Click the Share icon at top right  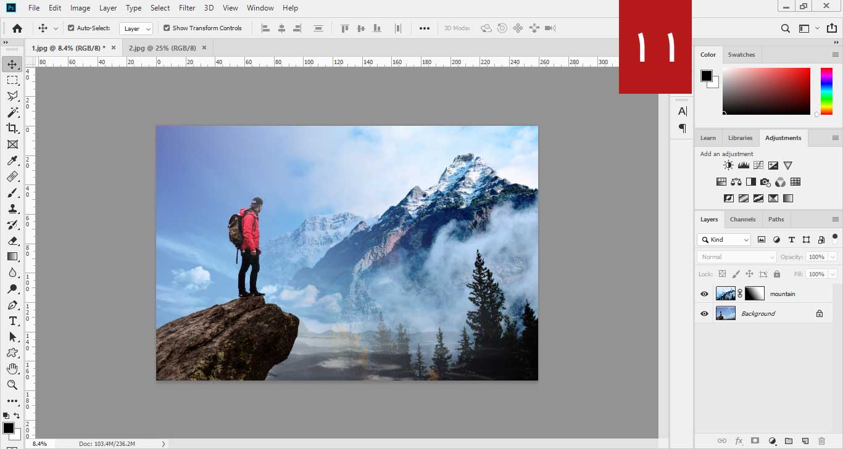coord(833,28)
